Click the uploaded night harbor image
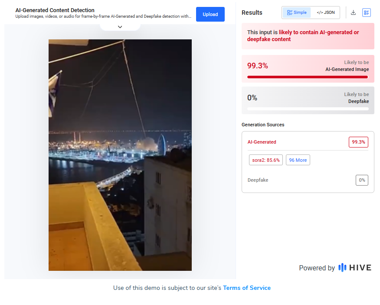The width and height of the screenshot is (380, 305). pyautogui.click(x=120, y=155)
